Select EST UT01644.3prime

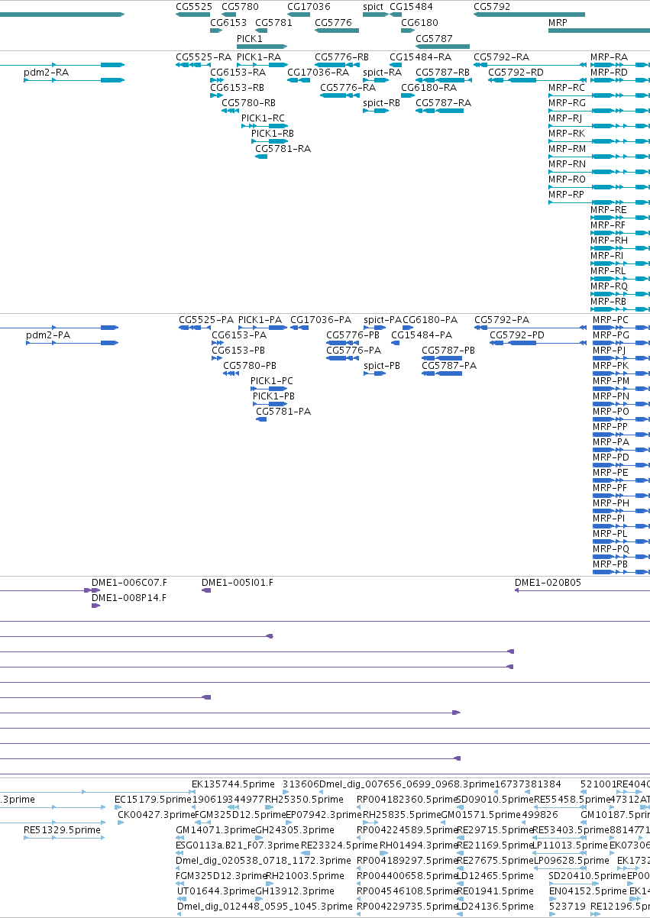tap(216, 891)
